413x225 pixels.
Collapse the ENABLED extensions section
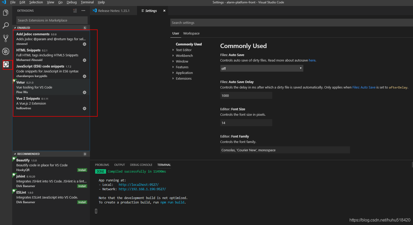click(x=15, y=28)
